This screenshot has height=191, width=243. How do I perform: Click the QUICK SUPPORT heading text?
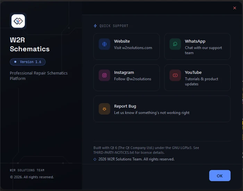click(114, 26)
